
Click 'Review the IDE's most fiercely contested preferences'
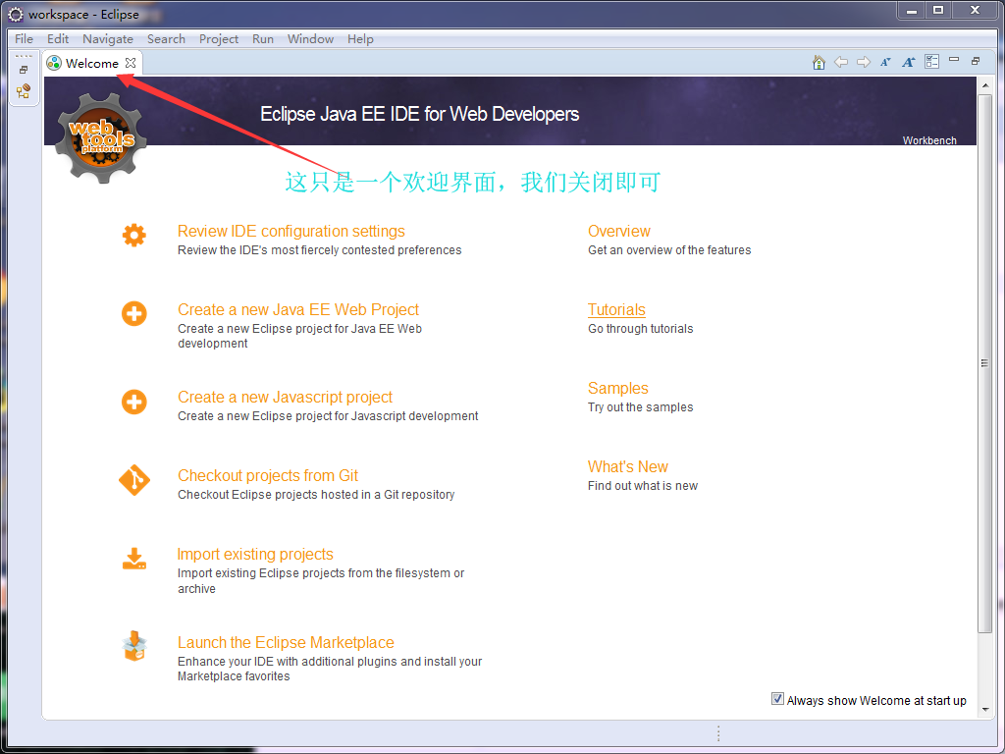click(x=319, y=250)
